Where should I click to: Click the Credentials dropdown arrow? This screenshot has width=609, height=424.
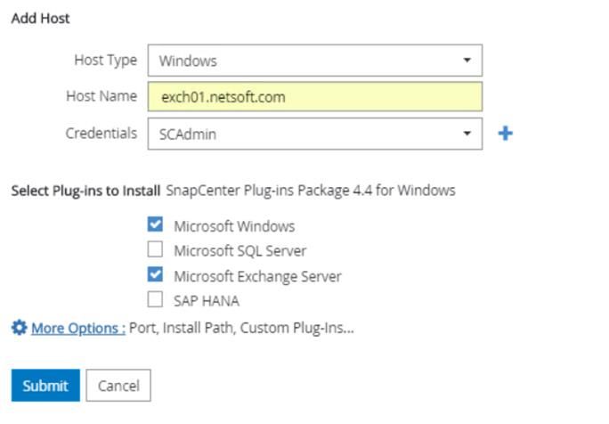coord(467,134)
